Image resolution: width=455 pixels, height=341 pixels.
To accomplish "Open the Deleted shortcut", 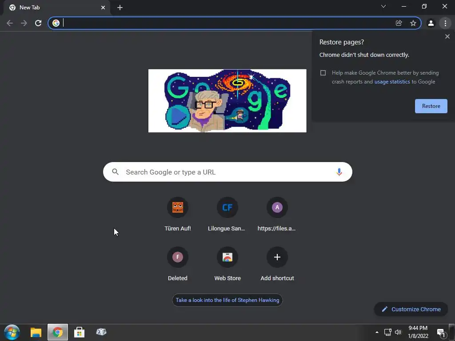I will tap(178, 264).
